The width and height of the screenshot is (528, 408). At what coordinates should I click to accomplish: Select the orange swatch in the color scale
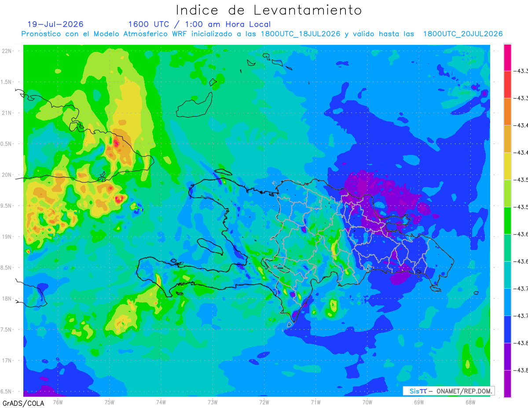507,111
